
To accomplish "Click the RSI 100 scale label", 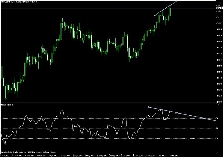I will click(x=218, y=104).
